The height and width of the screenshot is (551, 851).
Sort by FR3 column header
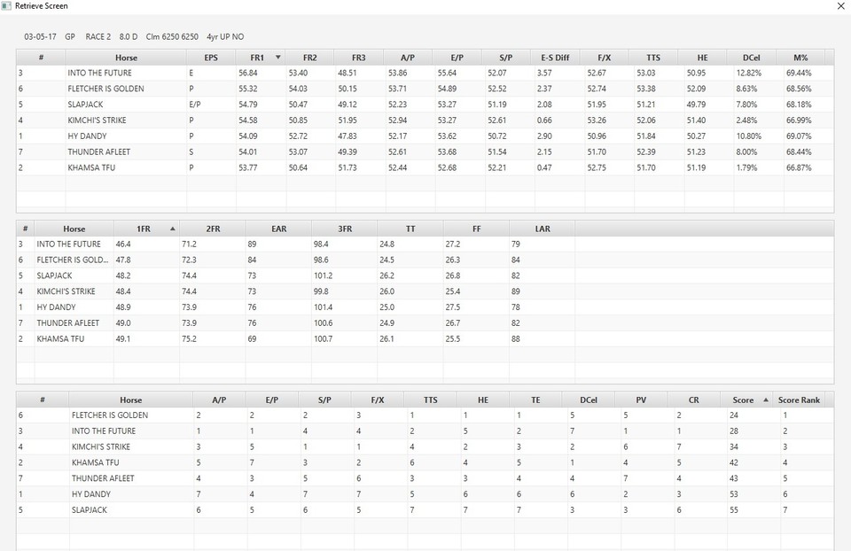click(358, 58)
